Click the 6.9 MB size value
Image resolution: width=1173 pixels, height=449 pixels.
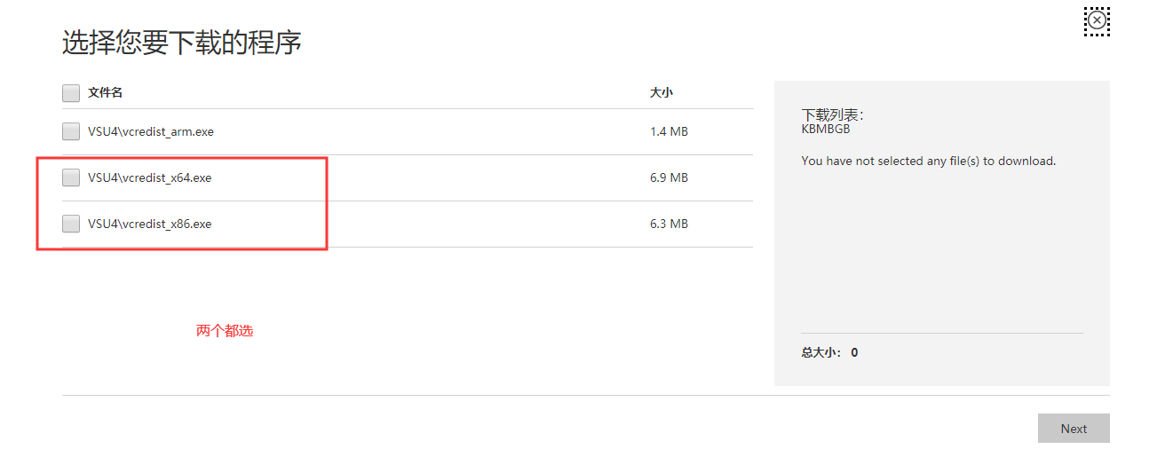point(669,177)
